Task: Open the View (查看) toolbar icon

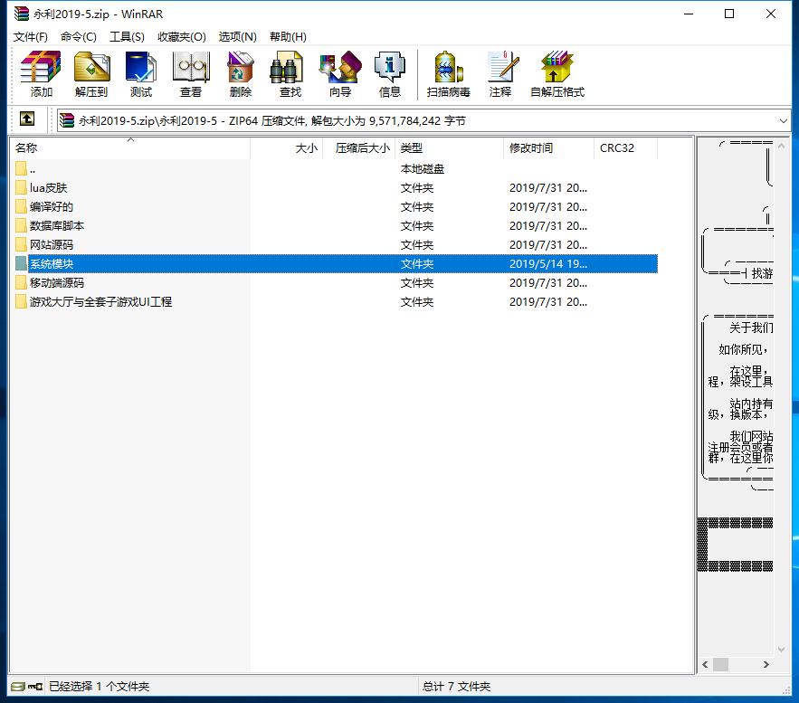Action: pos(191,74)
